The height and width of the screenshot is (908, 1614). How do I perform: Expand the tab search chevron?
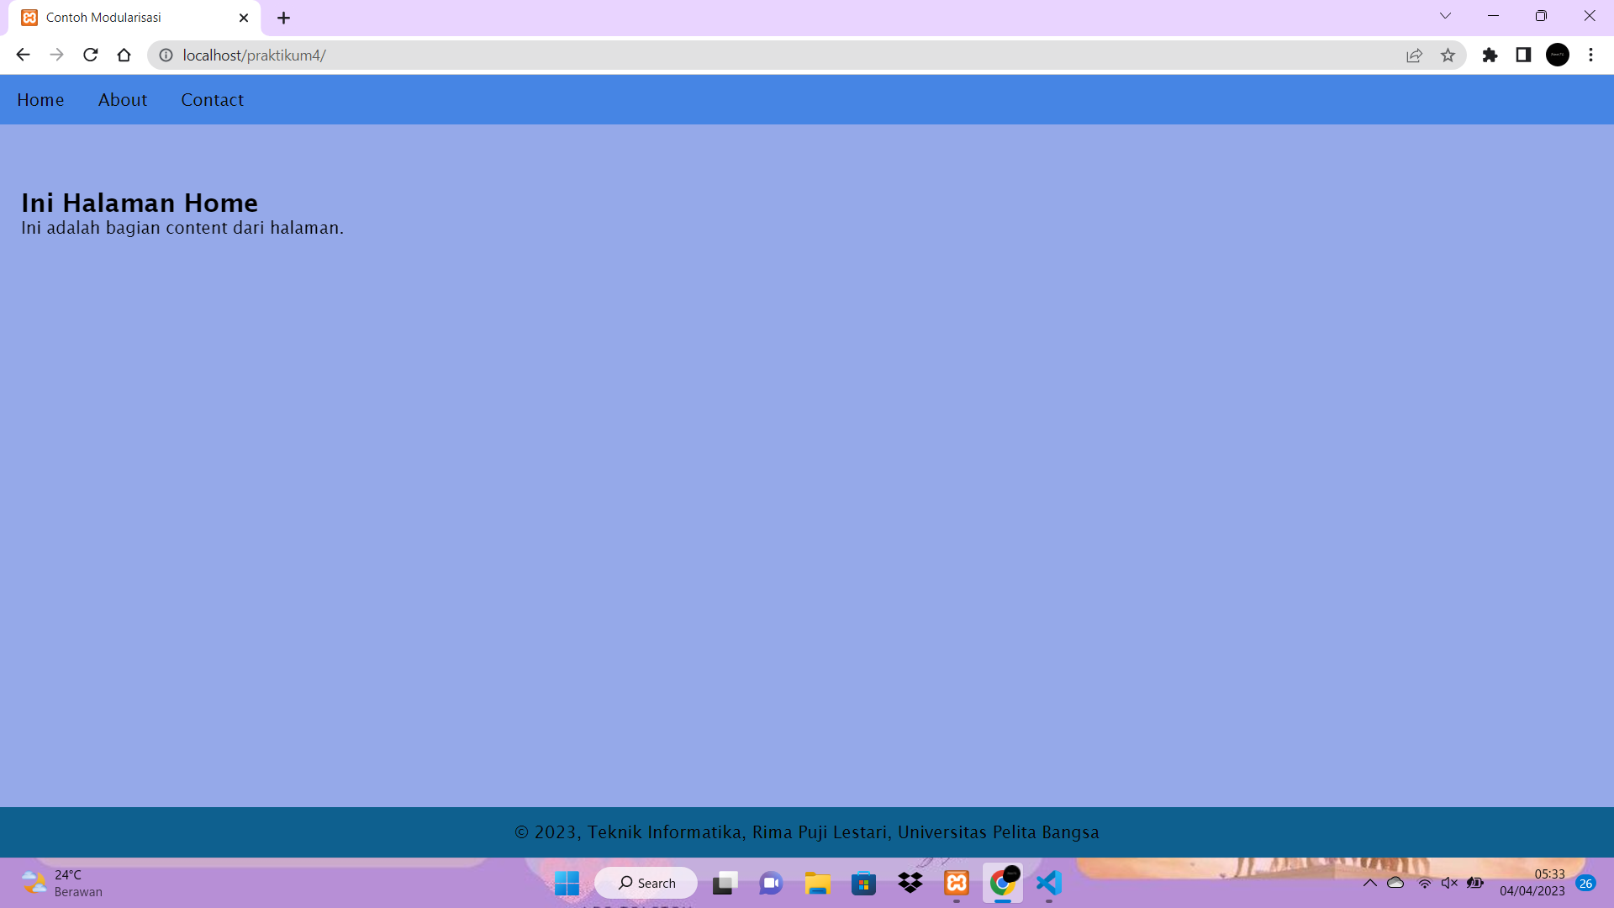pyautogui.click(x=1445, y=16)
